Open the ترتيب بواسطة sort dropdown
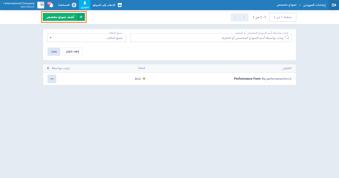Screen dimensions: 339x178 60,68
